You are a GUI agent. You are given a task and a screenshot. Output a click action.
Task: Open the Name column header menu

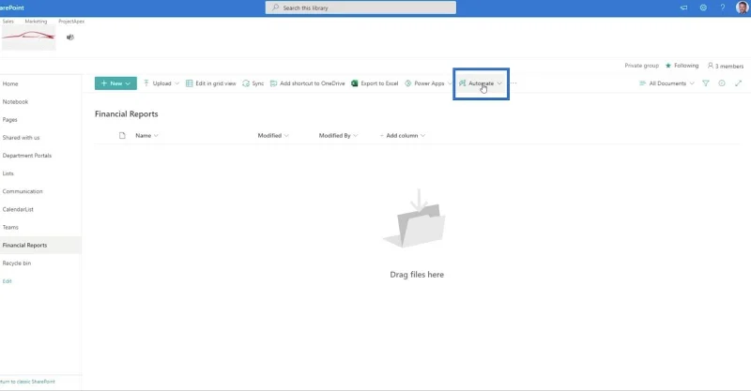point(146,135)
